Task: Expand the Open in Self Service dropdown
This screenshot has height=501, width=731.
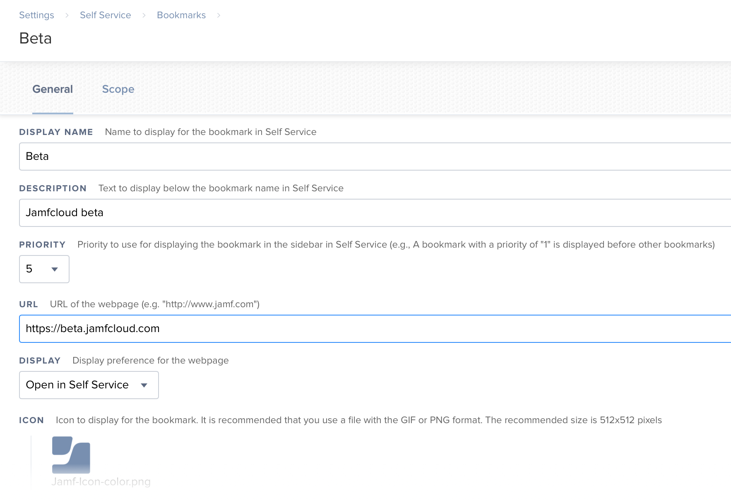Action: [89, 385]
